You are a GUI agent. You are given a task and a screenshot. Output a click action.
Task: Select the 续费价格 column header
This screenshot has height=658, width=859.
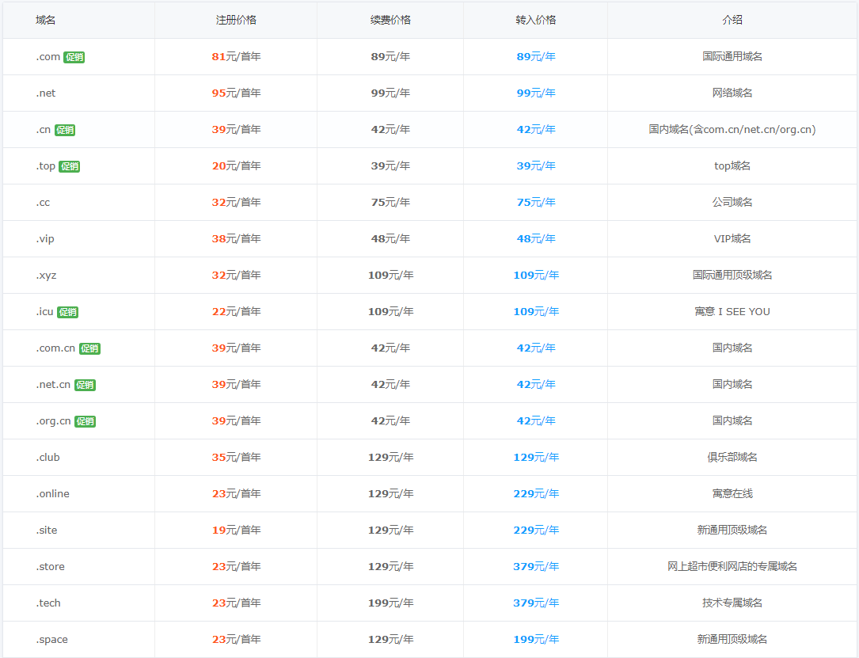click(x=390, y=21)
